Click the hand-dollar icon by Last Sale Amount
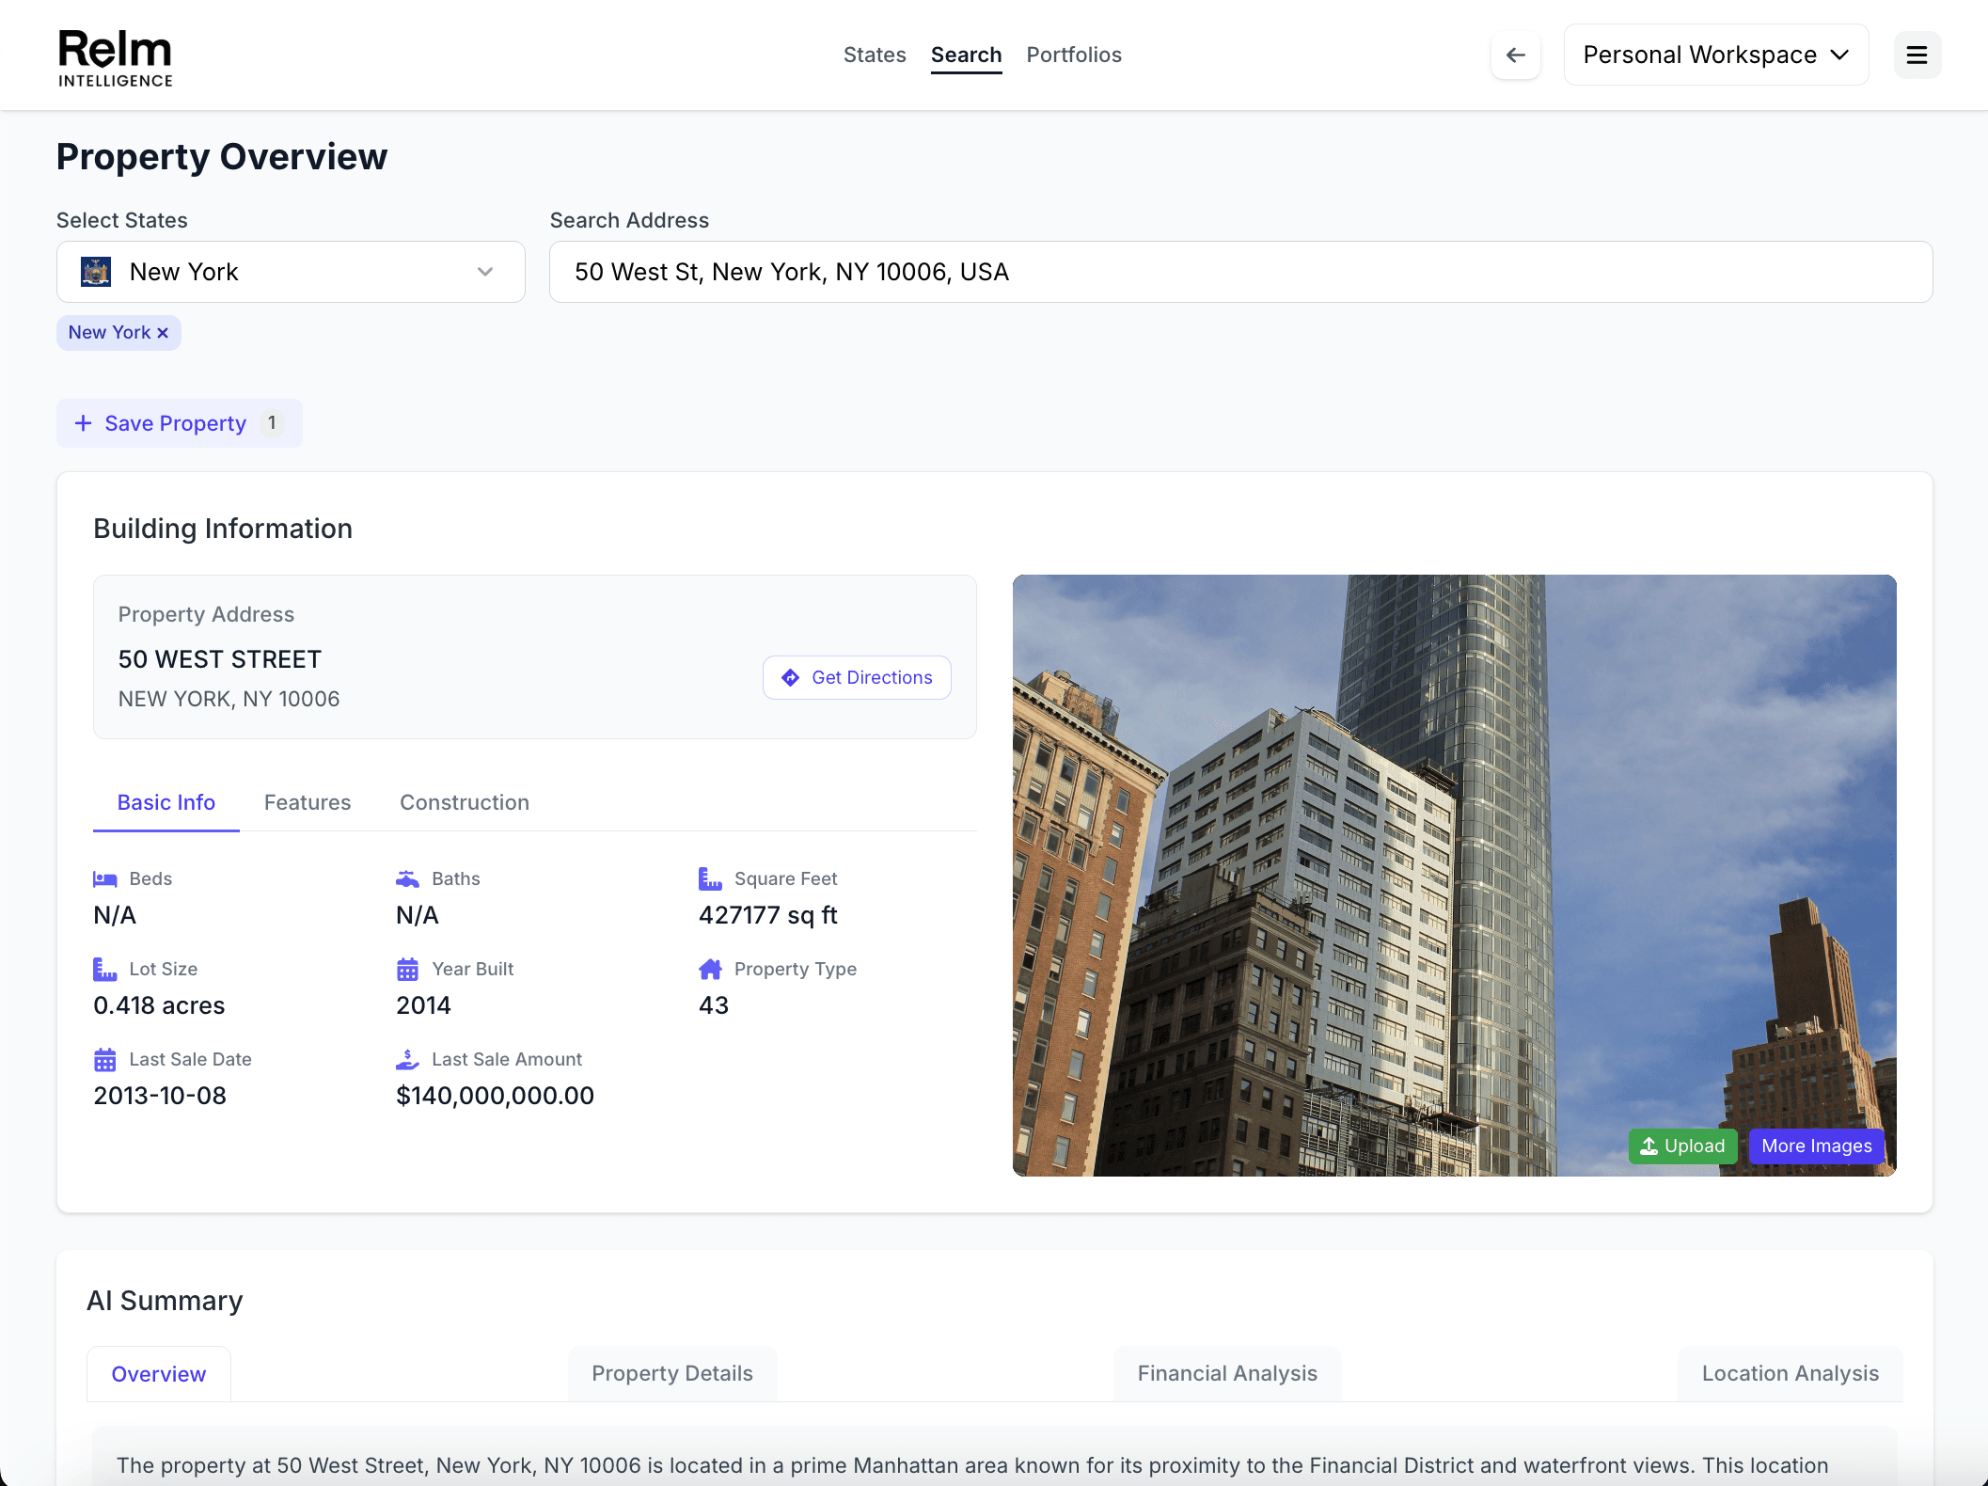This screenshot has width=1988, height=1486. 407,1059
